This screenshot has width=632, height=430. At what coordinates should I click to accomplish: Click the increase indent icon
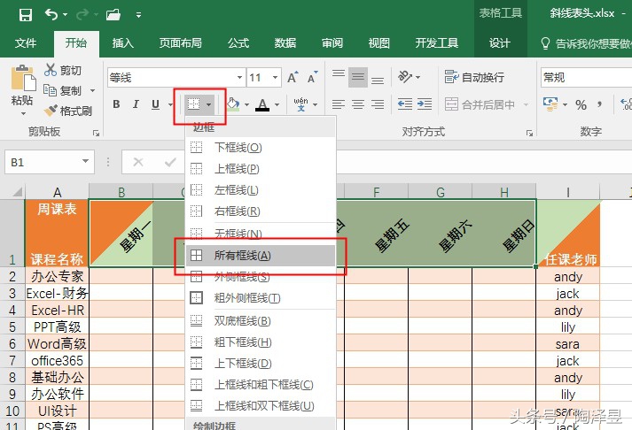tap(425, 104)
